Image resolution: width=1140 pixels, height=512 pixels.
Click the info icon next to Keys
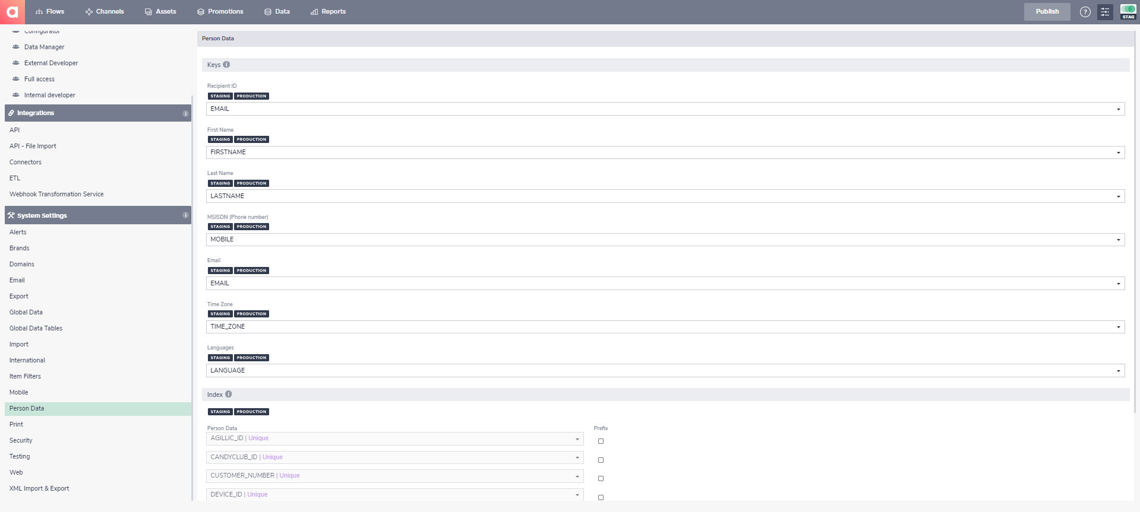pos(226,65)
